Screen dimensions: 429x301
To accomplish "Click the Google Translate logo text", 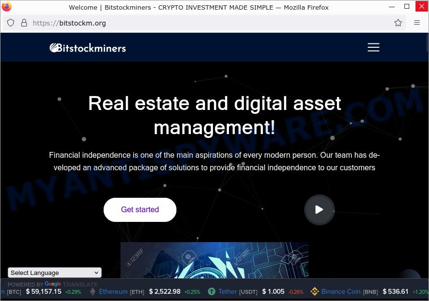I will [53, 284].
